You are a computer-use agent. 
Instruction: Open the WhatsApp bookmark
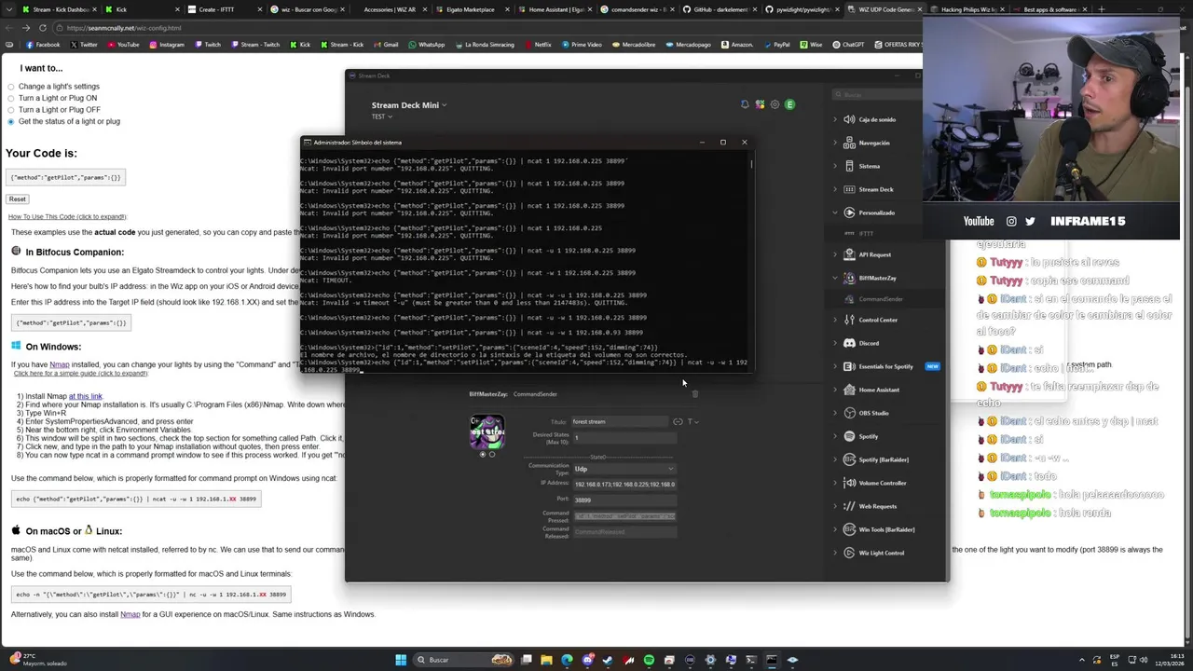[427, 45]
